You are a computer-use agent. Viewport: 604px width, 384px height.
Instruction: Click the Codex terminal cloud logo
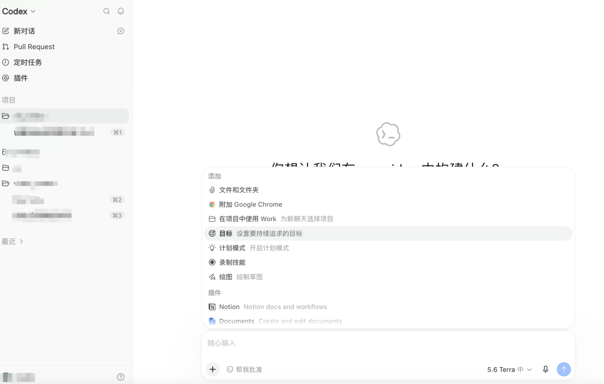point(388,134)
